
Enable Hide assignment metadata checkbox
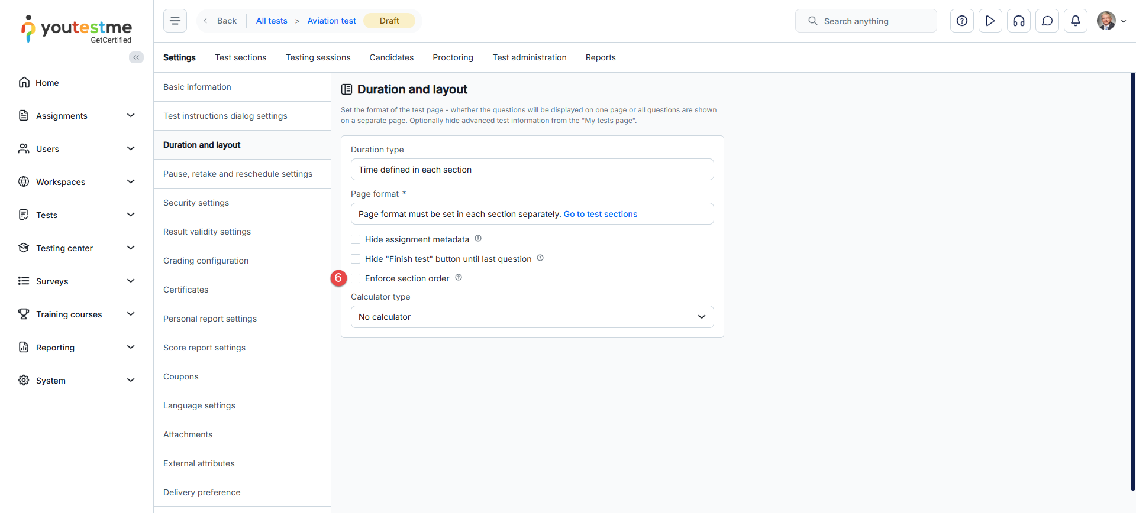point(356,239)
